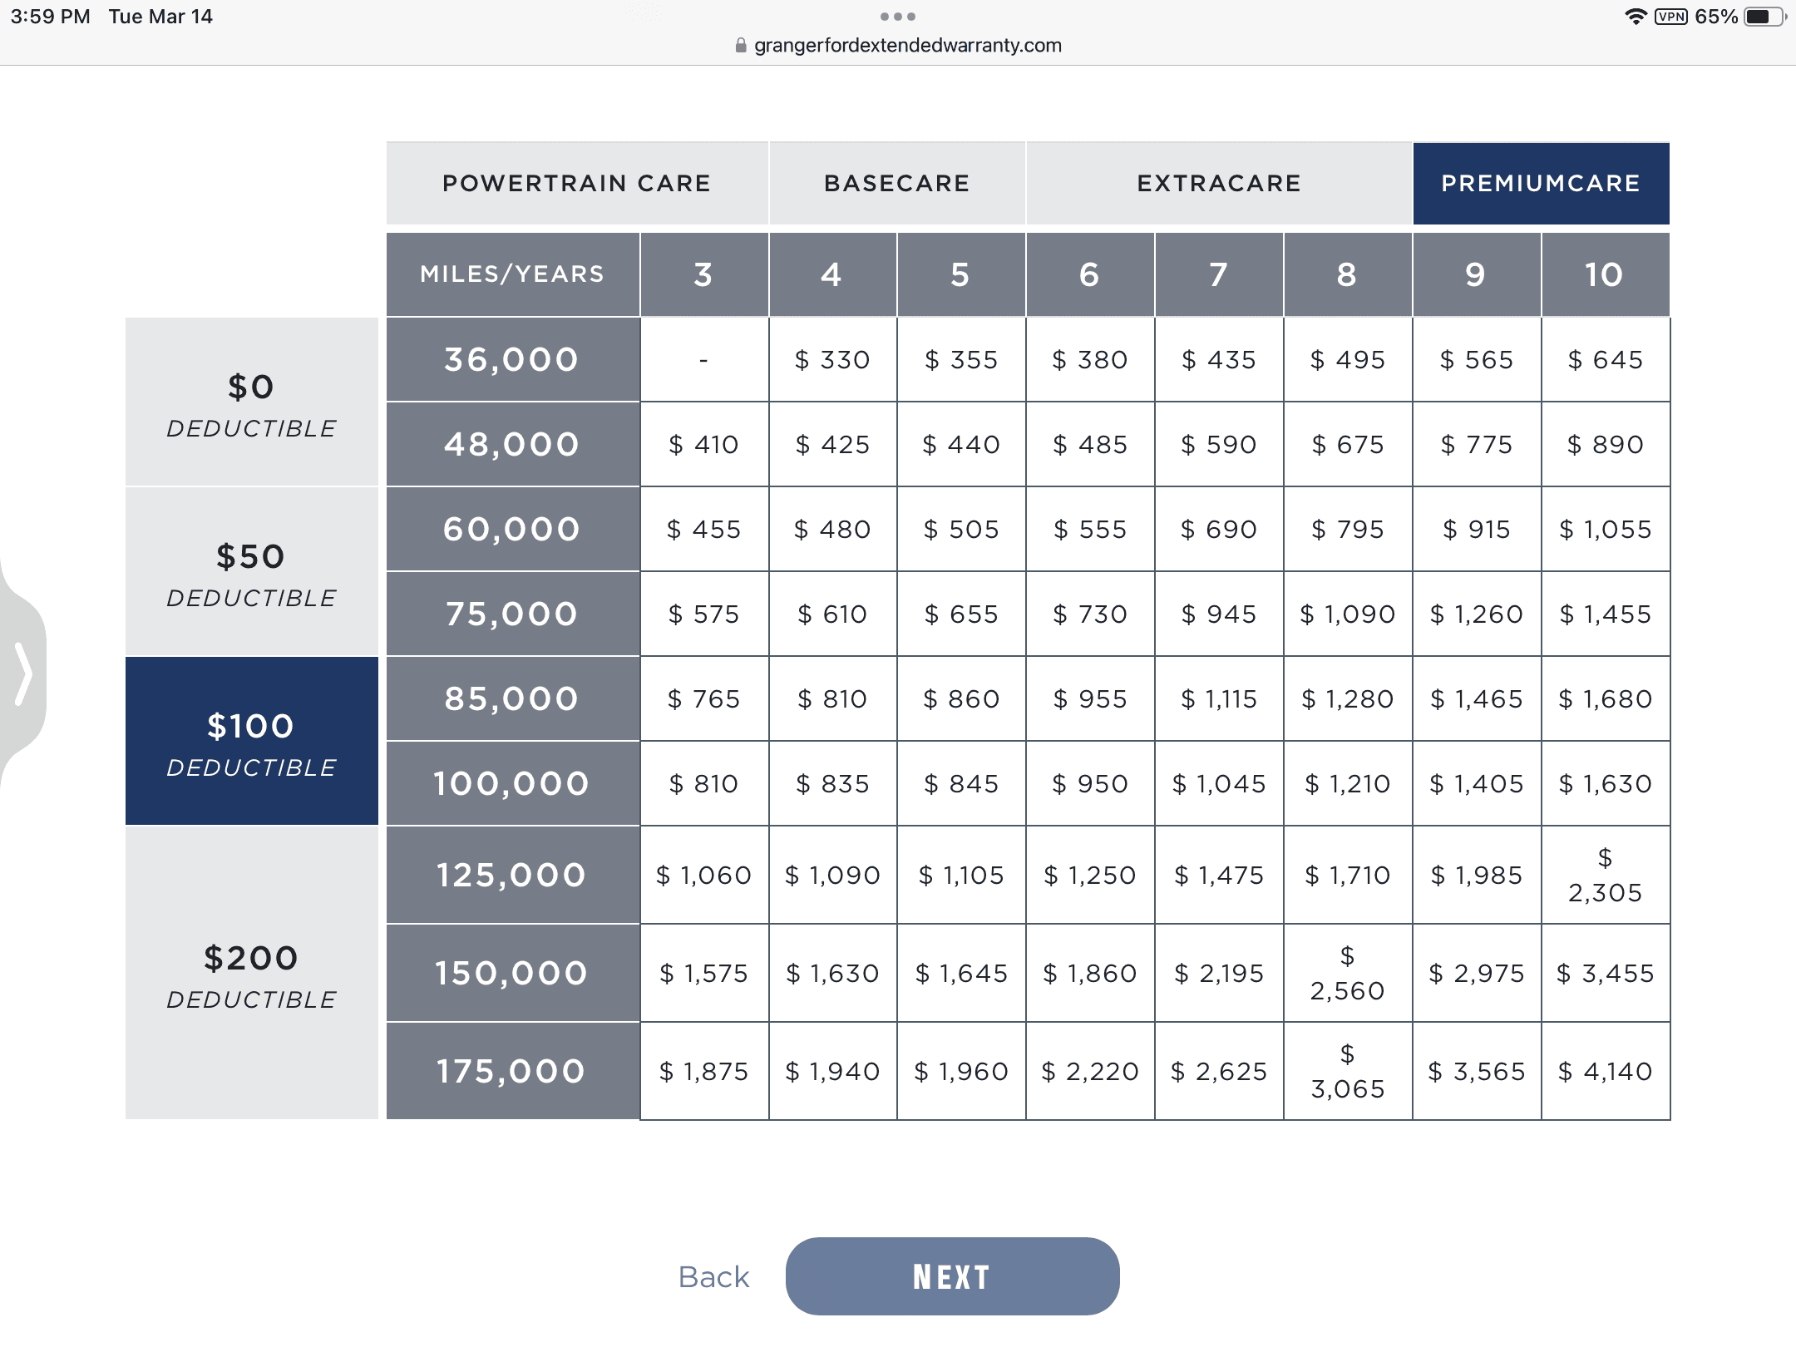
Task: Tap the three-dot multitasking icon at top
Action: (x=898, y=17)
